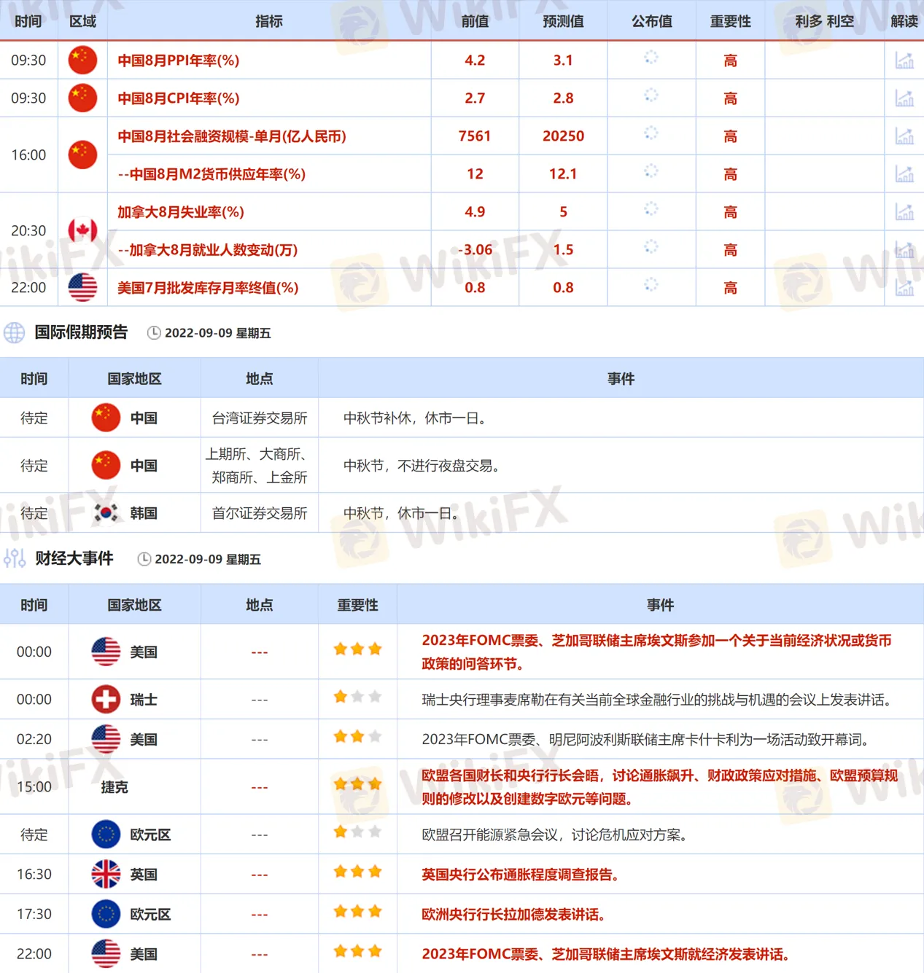Open 美国7月批发库存月率终值(%) link
The height and width of the screenshot is (973, 924).
[208, 288]
